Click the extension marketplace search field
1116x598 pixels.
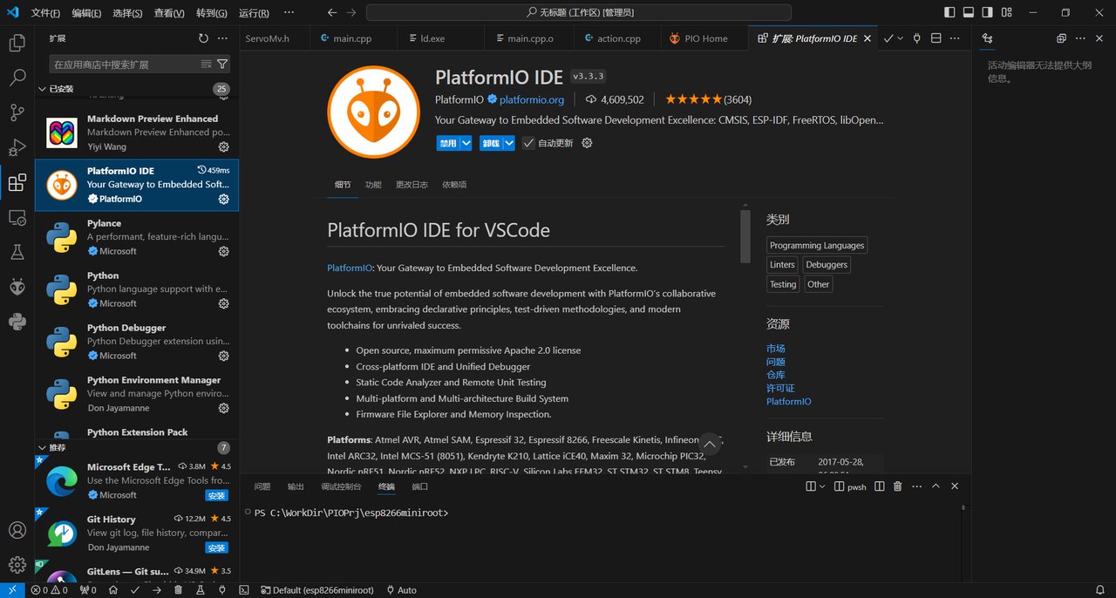click(122, 65)
